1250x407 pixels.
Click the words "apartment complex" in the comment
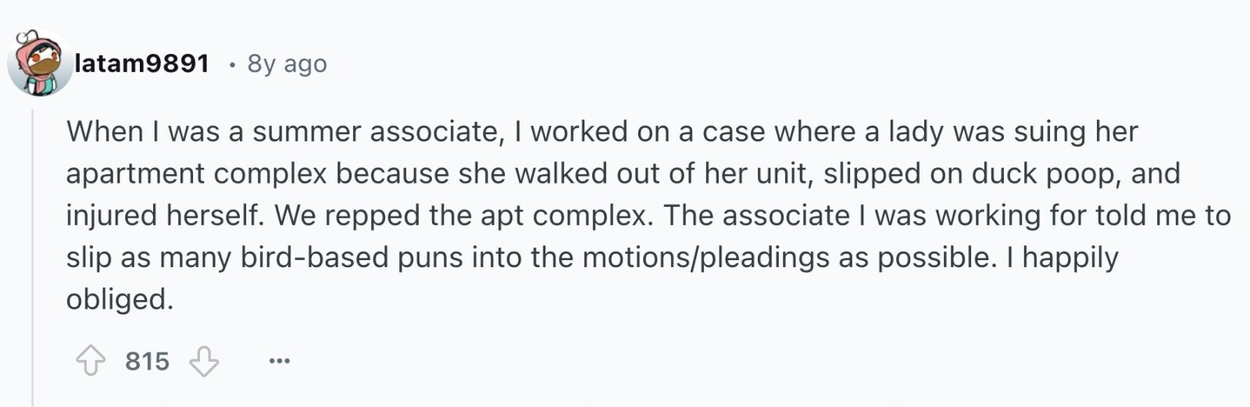click(x=196, y=173)
